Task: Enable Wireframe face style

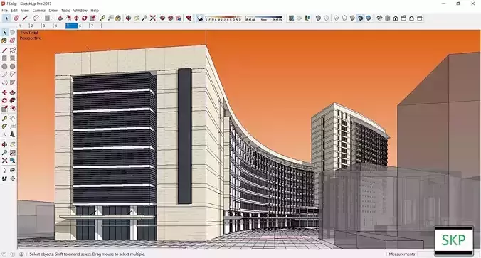Action: (x=337, y=18)
